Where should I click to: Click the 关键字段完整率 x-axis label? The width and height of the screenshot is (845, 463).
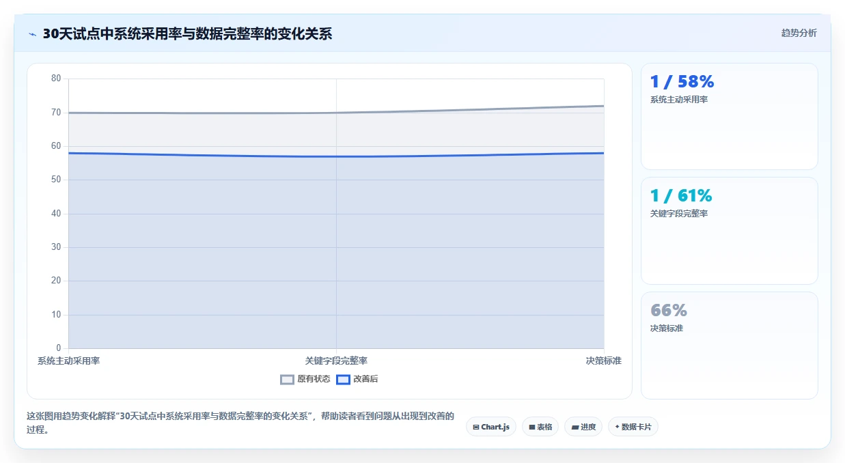click(x=336, y=361)
